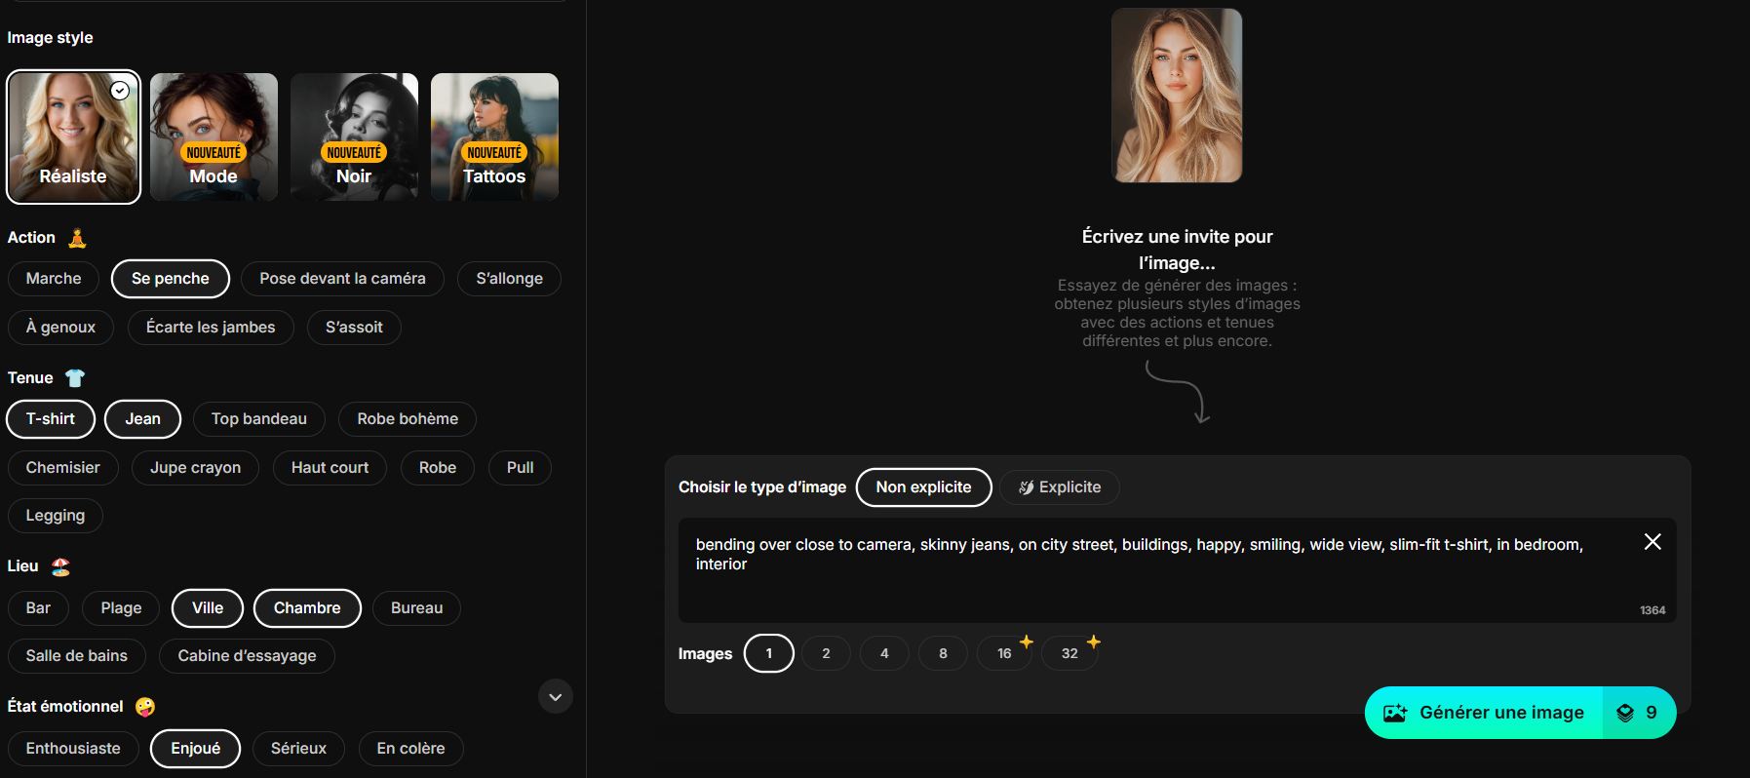Select the Mode image style
The width and height of the screenshot is (1750, 778).
click(x=214, y=136)
